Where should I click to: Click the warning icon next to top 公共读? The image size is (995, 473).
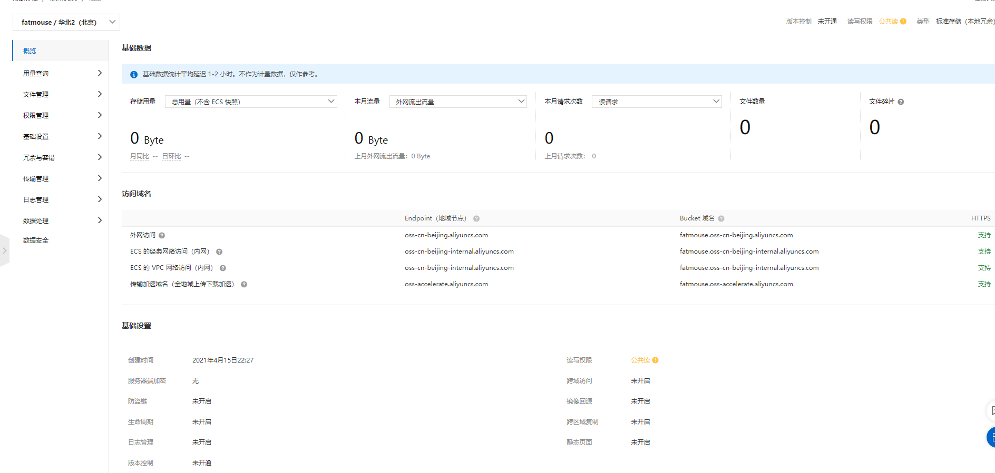[903, 22]
